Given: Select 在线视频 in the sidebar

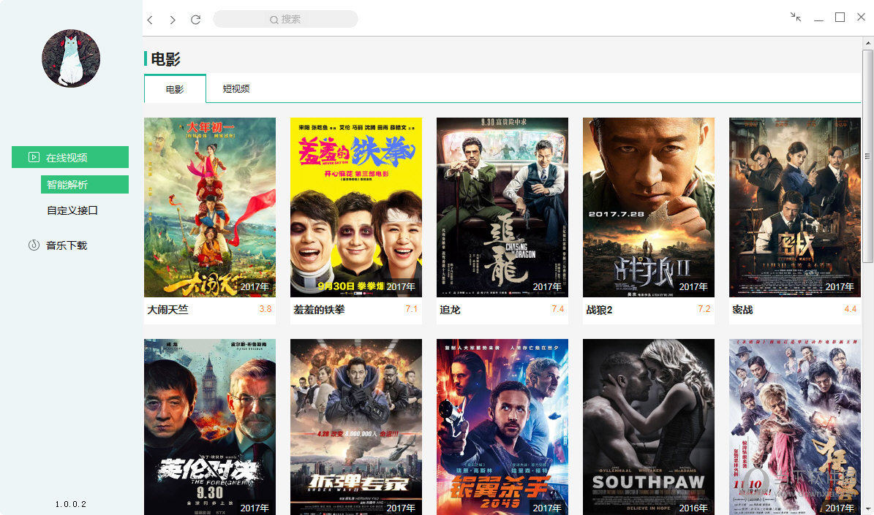Looking at the screenshot, I should click(70, 158).
